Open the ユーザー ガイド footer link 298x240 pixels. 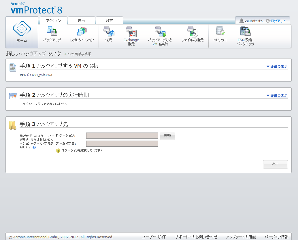154,237
